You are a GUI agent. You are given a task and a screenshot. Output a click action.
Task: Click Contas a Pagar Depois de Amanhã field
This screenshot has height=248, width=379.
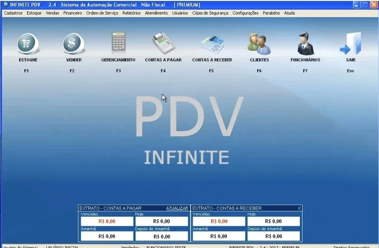click(162, 236)
